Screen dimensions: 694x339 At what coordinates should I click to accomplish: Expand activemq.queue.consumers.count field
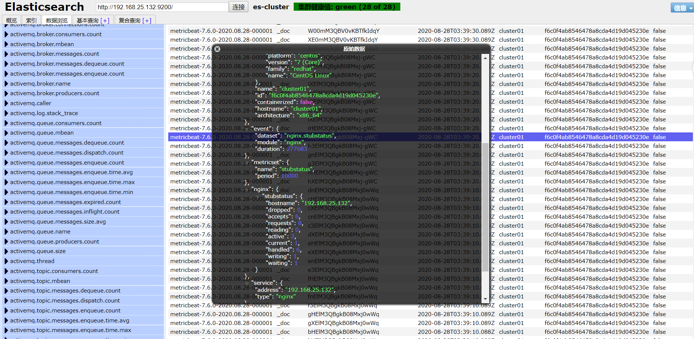[x=6, y=123]
